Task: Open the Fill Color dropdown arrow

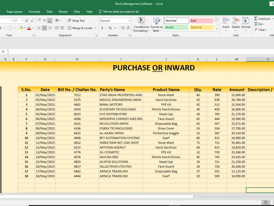Action: click(x=25, y=28)
